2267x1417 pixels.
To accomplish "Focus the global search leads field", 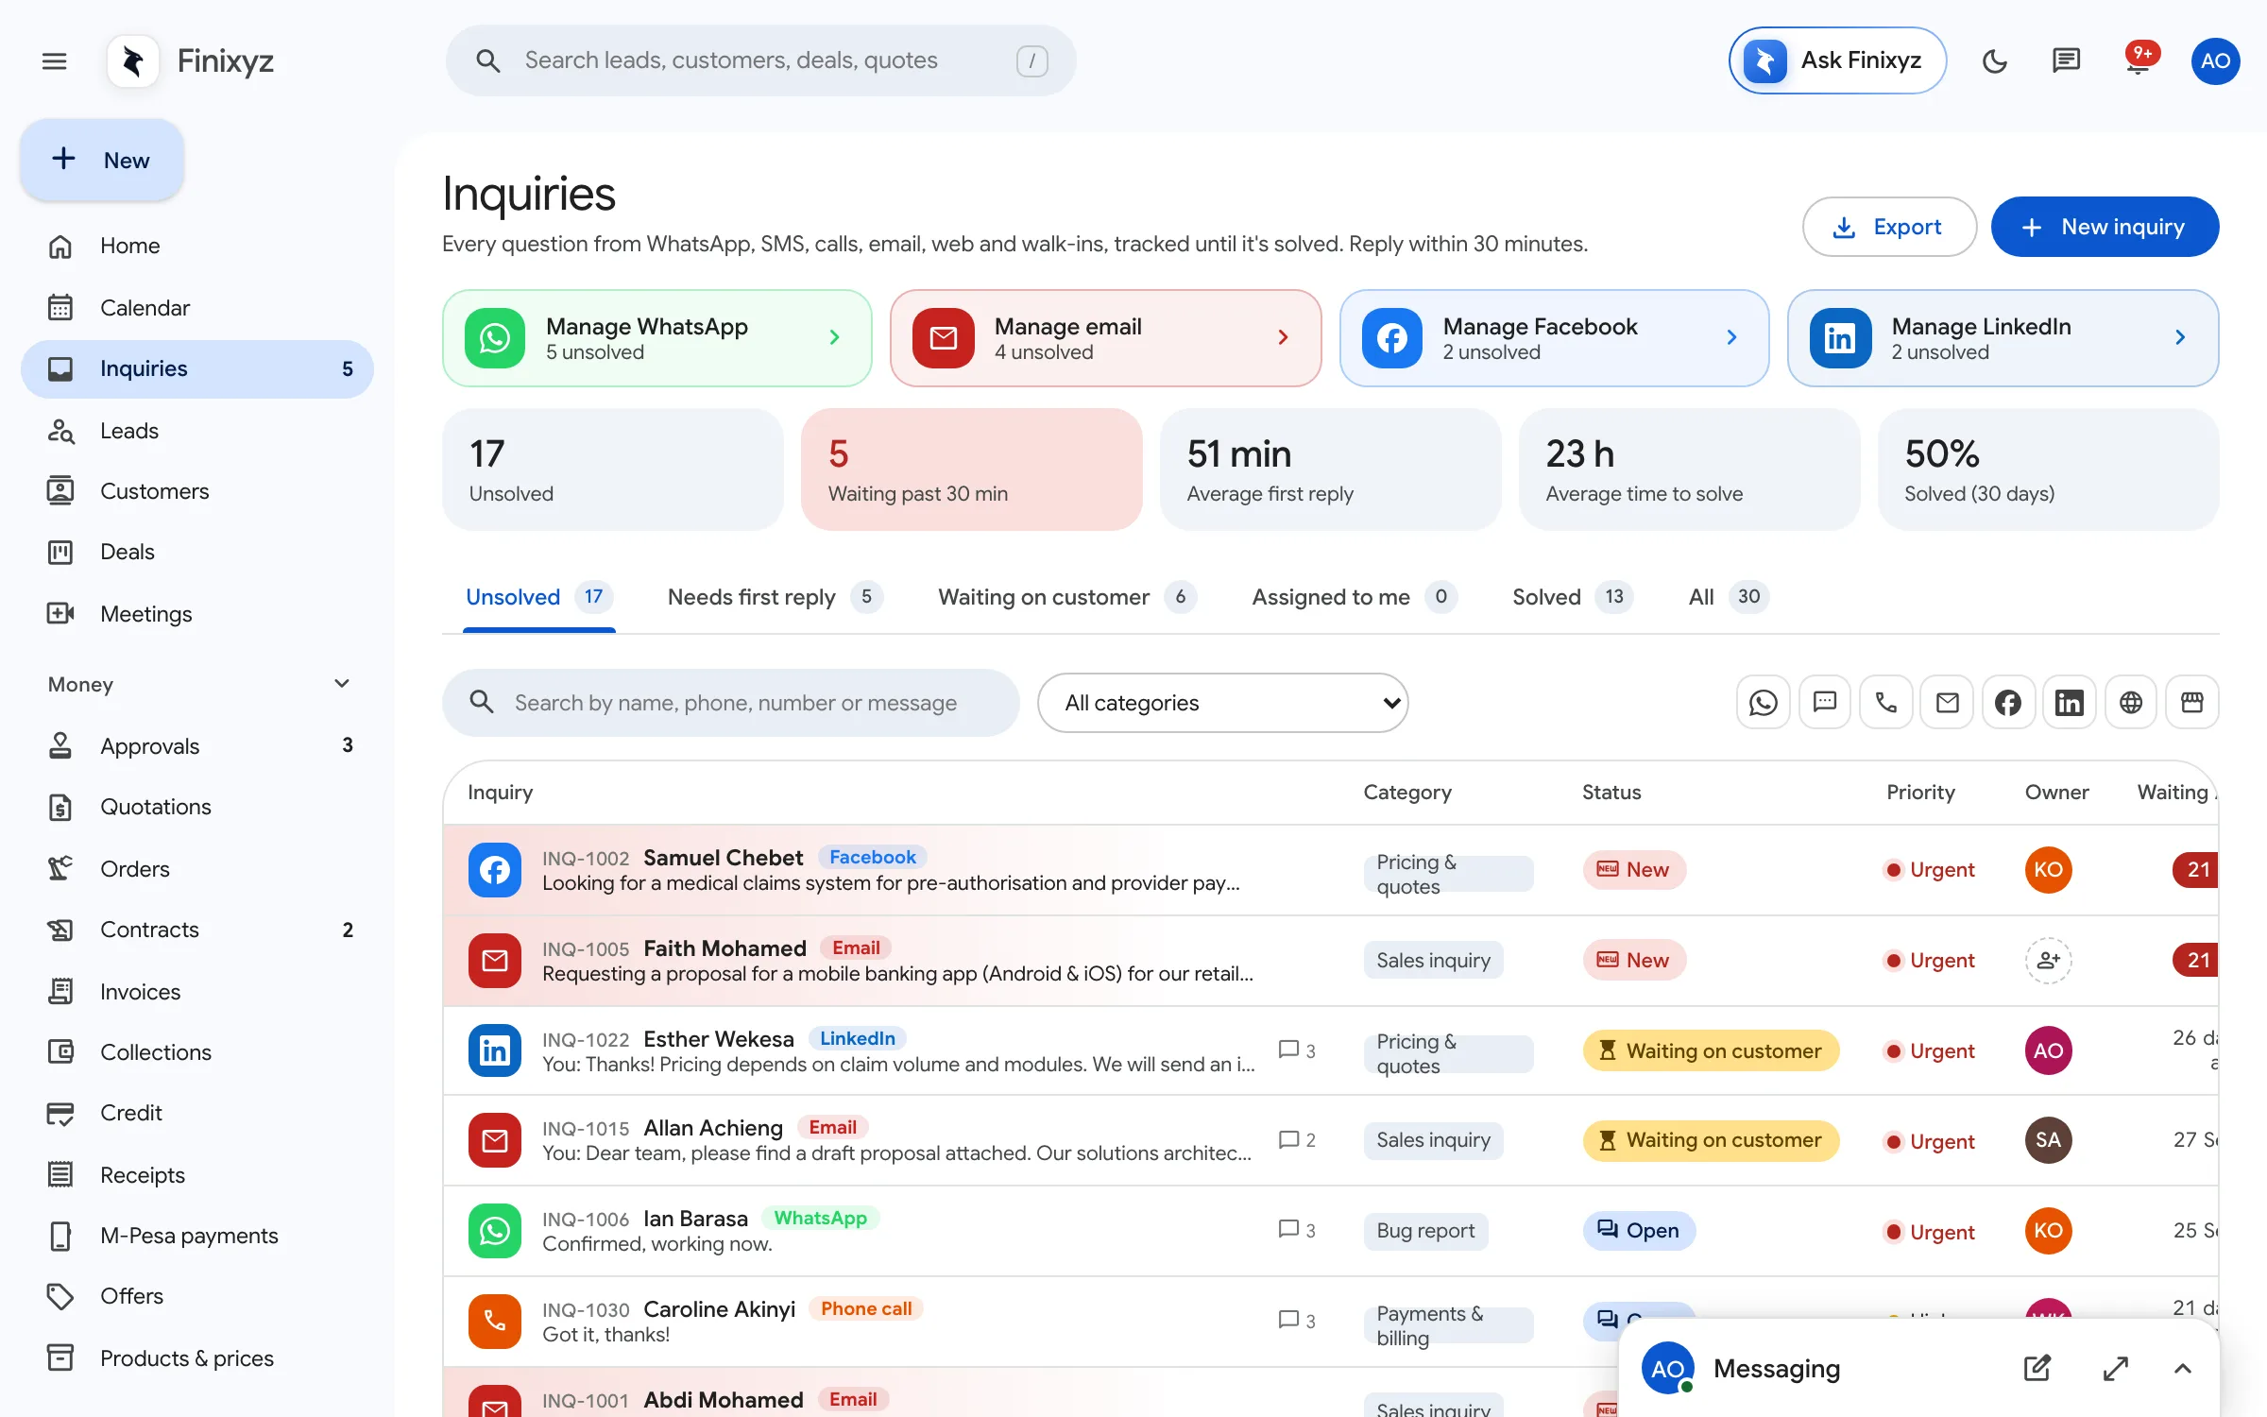I will [760, 60].
